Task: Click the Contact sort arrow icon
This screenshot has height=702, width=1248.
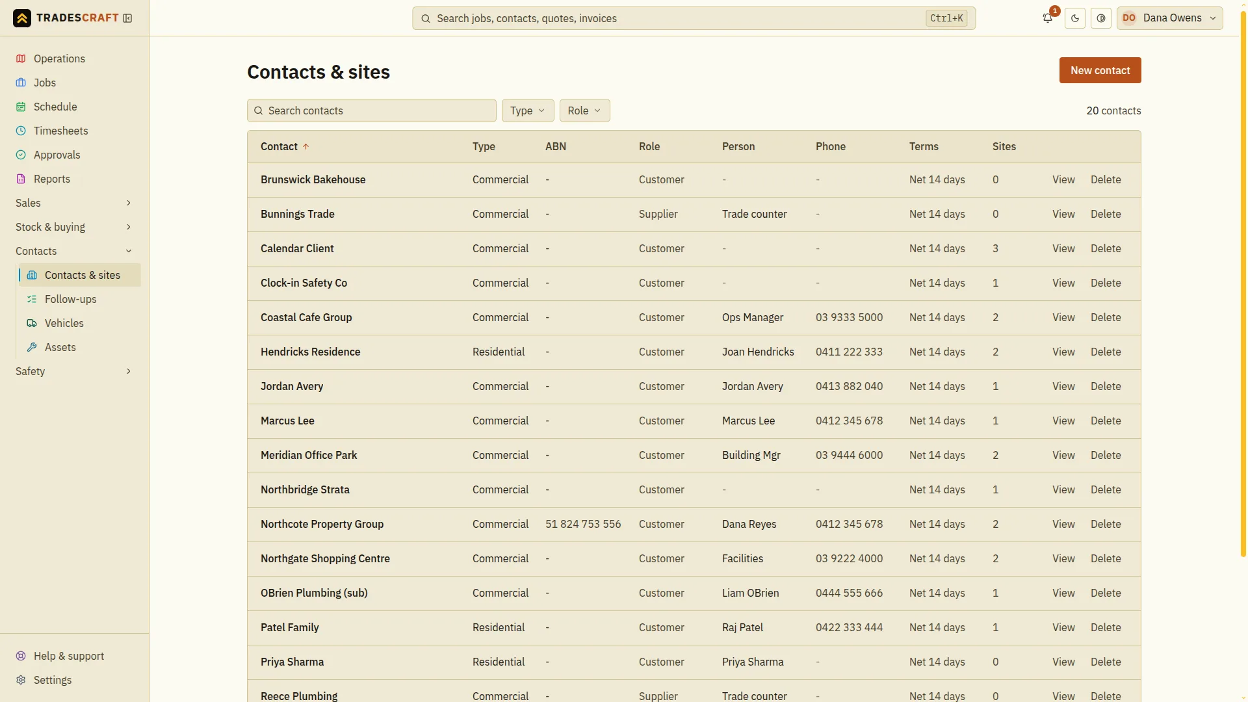Action: point(305,146)
